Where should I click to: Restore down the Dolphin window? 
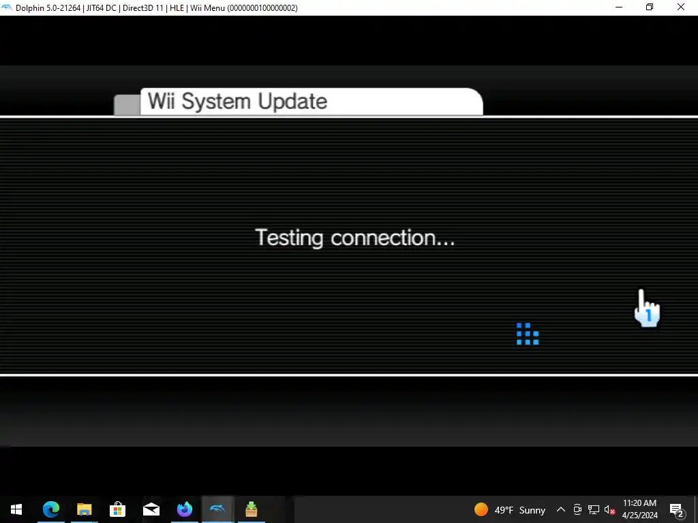tap(650, 7)
